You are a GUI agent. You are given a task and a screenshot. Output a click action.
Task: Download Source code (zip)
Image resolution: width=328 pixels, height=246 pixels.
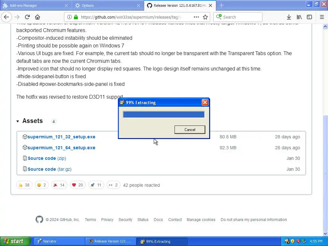coord(47,158)
